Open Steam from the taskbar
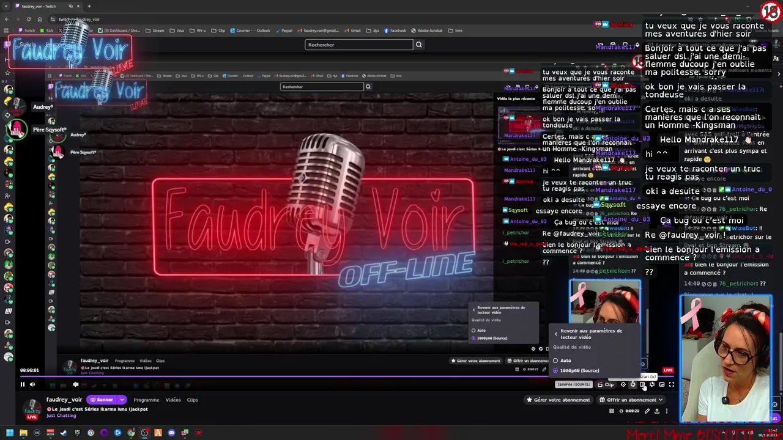Viewport: 783px width, 440px height. (64, 433)
